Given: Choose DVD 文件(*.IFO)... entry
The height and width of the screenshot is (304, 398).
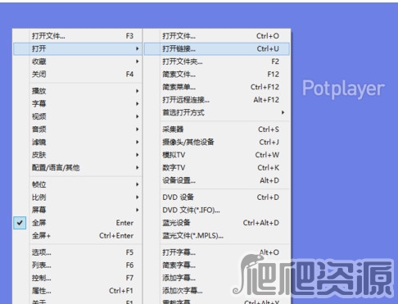Looking at the screenshot, I should (217, 210).
